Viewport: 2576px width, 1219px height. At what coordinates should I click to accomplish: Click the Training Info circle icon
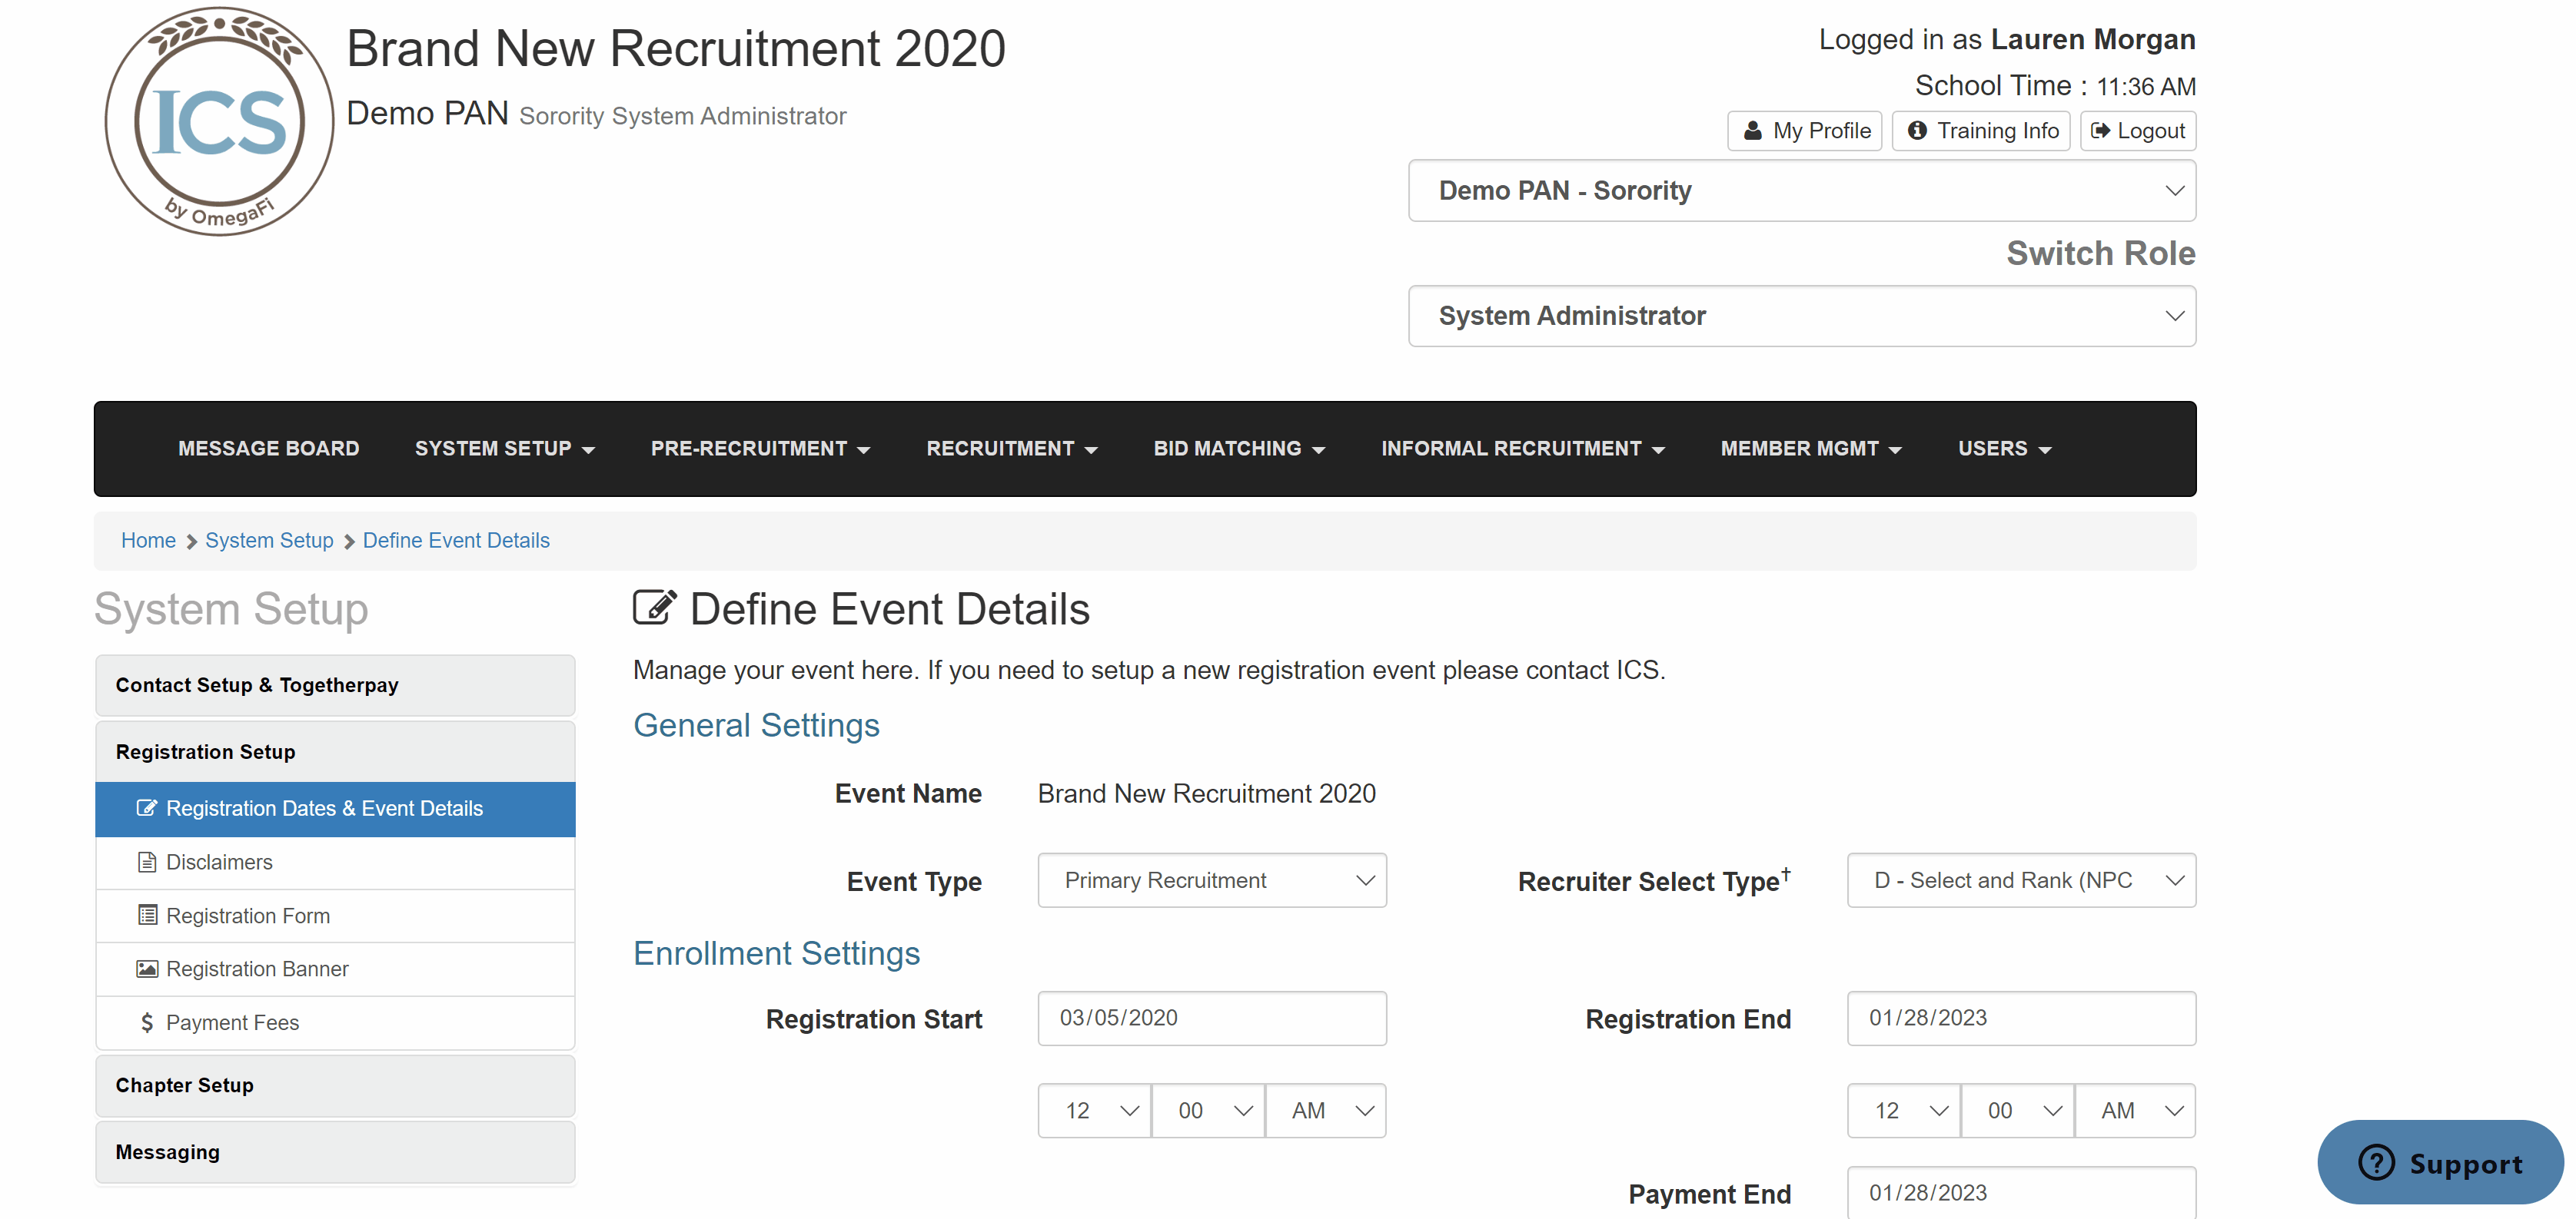(1917, 131)
